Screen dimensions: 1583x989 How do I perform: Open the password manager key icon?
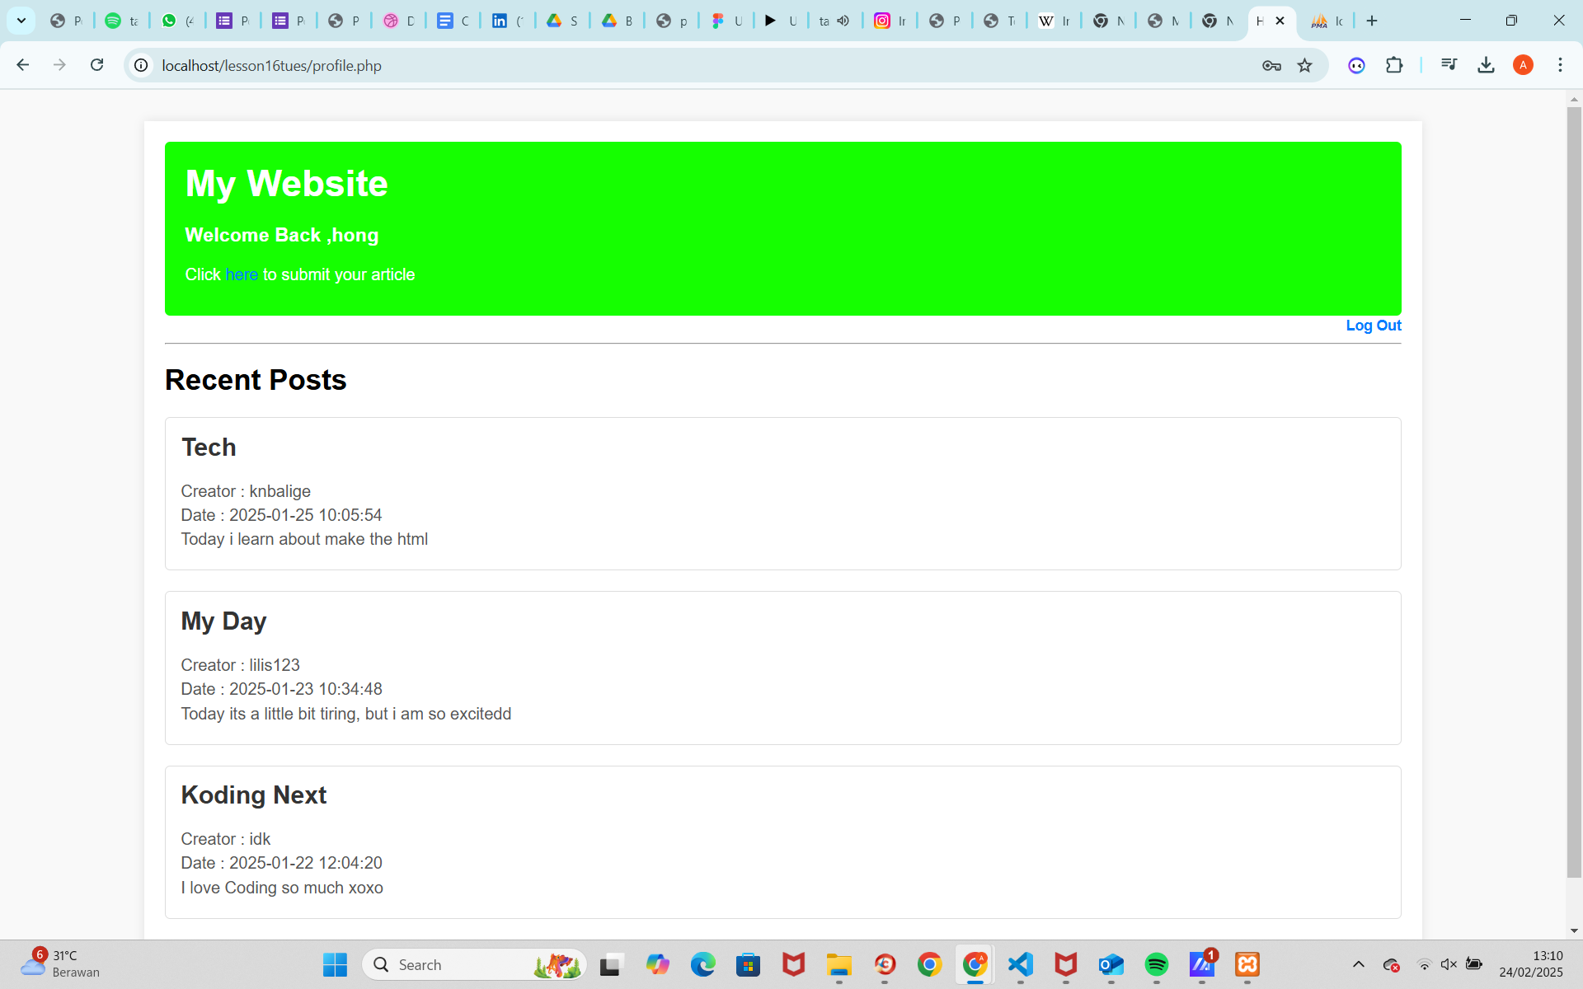click(1271, 65)
